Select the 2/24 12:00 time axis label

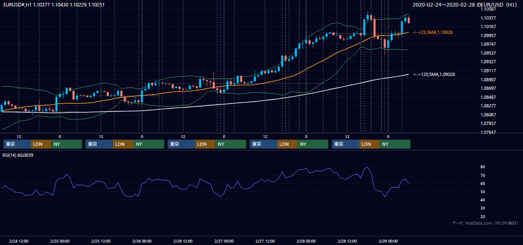(18, 241)
